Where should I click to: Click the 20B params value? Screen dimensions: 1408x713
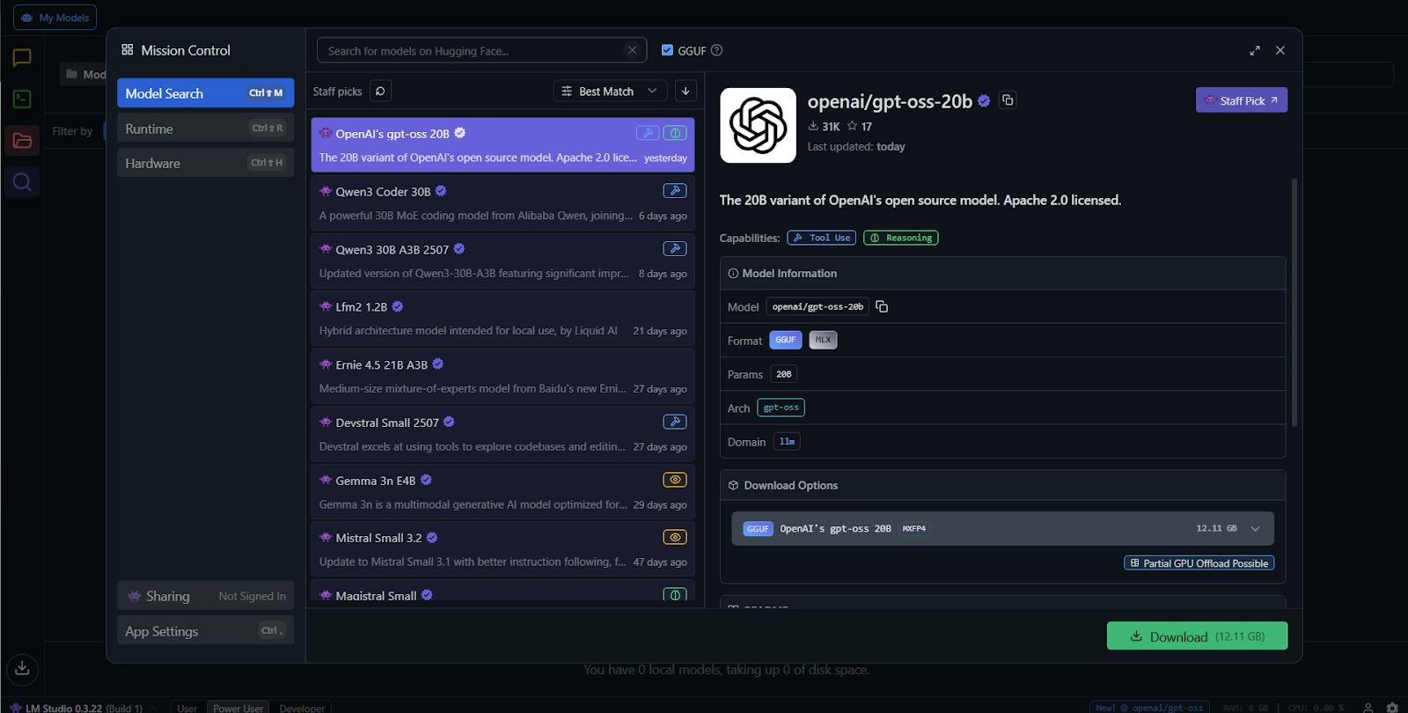[x=783, y=374]
